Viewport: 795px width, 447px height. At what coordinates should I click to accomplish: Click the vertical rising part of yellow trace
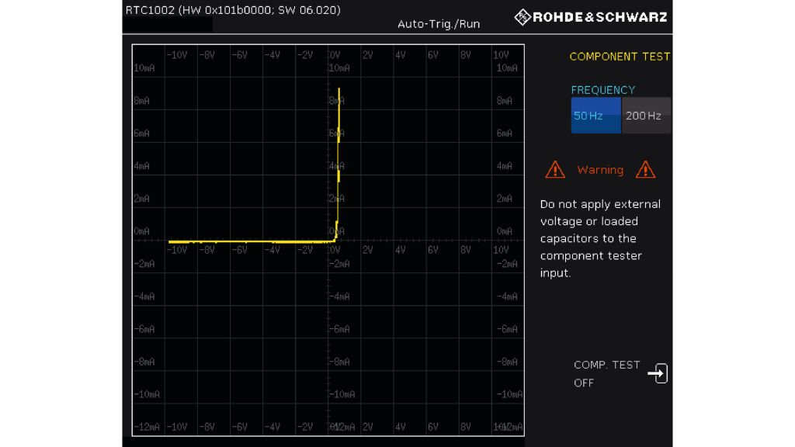pos(339,155)
